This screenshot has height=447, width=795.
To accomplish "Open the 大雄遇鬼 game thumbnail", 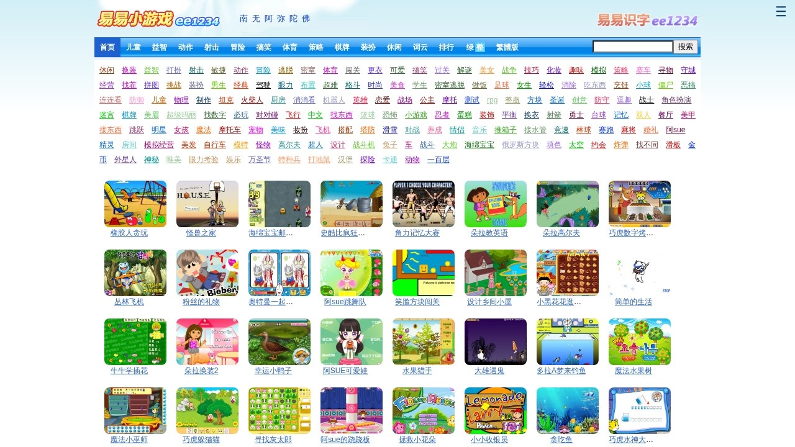I will 496,342.
